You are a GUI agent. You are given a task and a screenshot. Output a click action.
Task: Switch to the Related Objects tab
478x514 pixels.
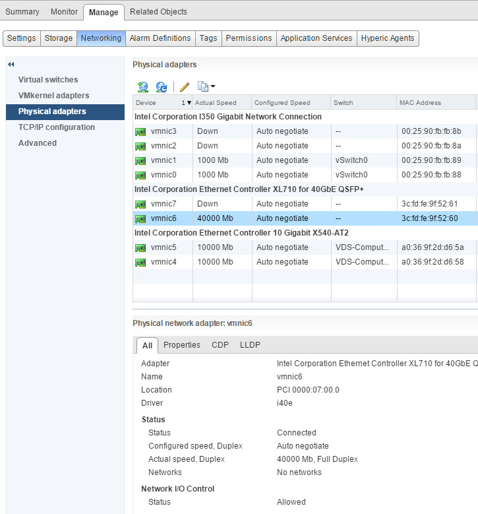coord(158,12)
